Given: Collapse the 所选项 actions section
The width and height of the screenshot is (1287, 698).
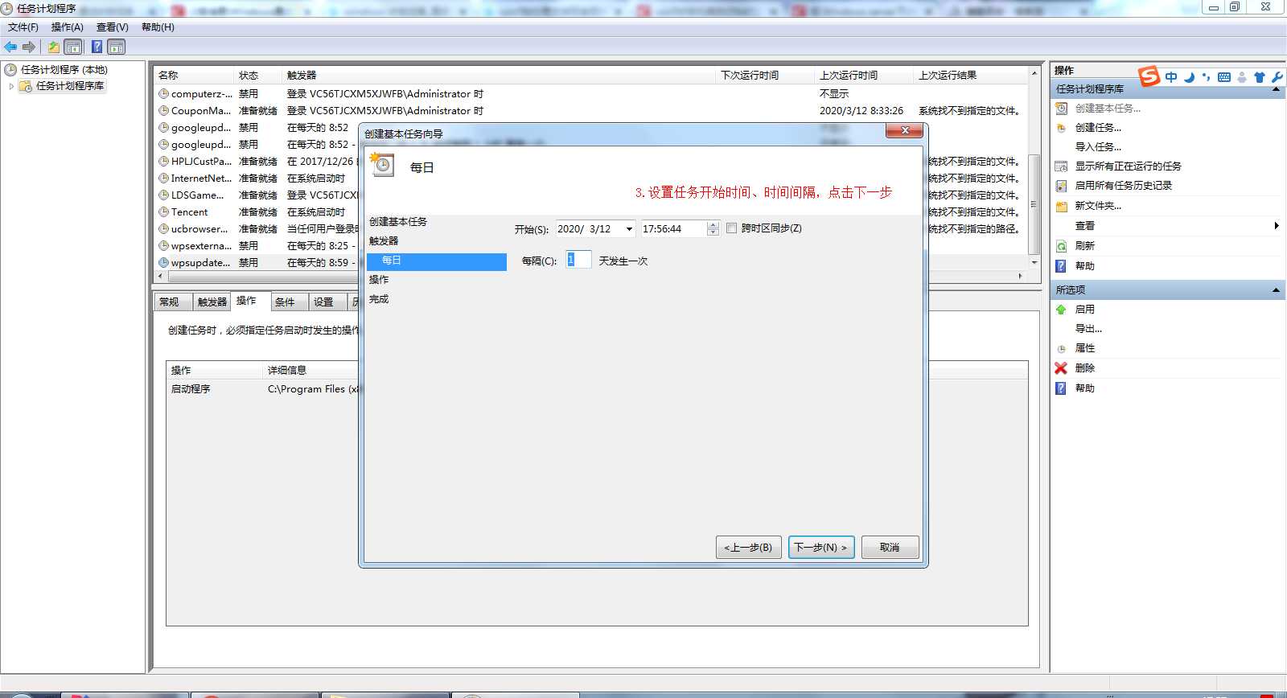Looking at the screenshot, I should click(1276, 289).
